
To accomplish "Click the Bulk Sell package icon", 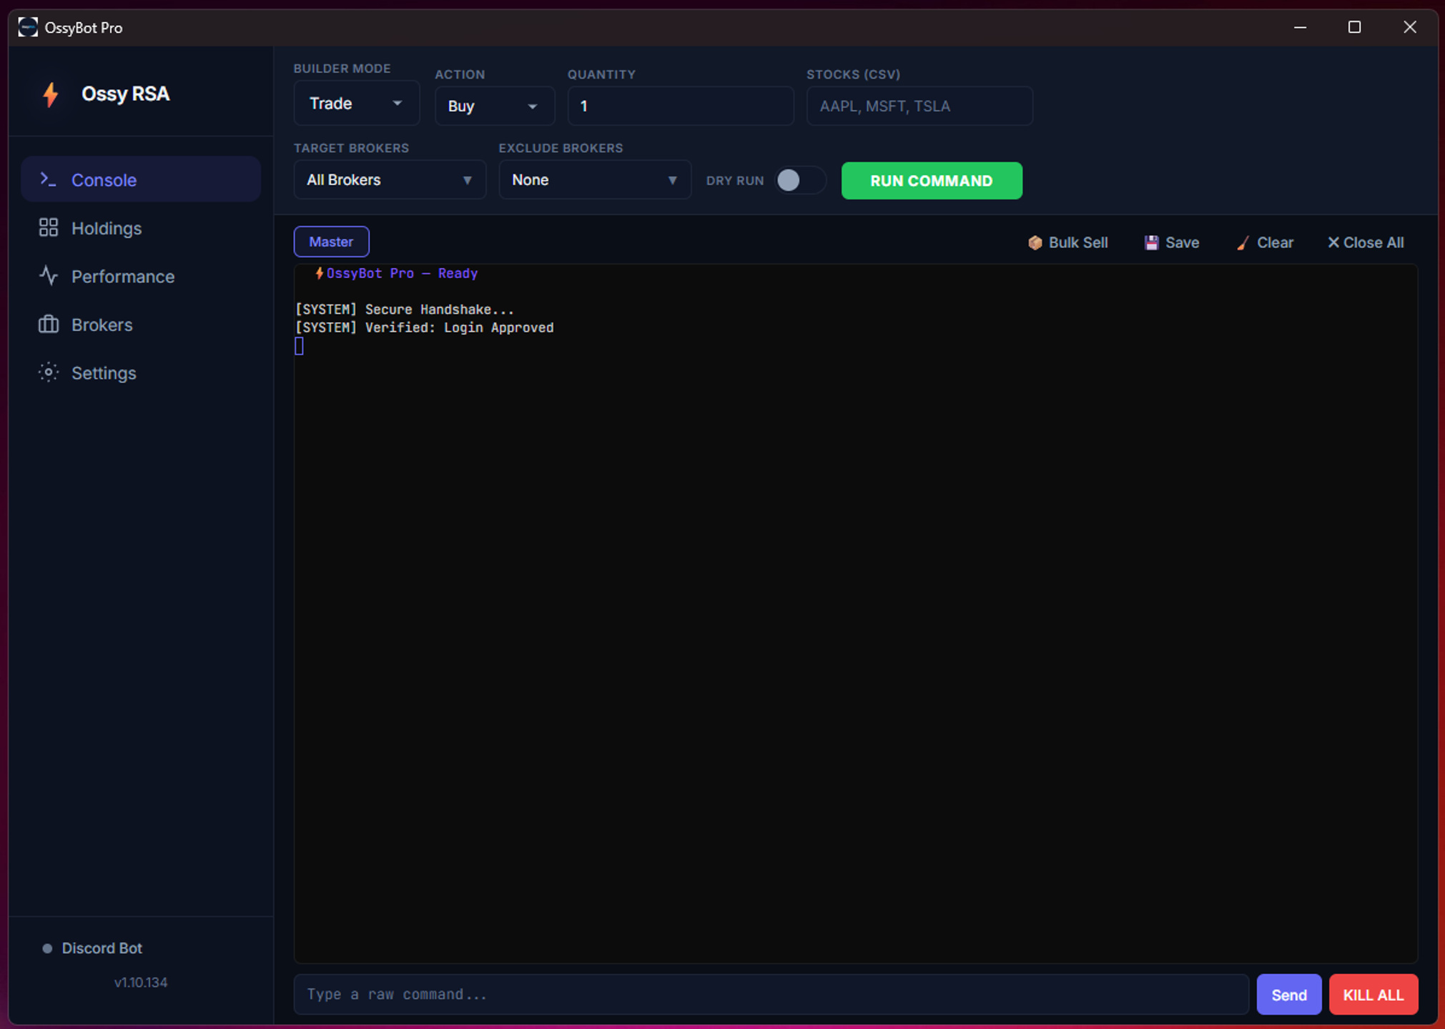I will point(1035,243).
